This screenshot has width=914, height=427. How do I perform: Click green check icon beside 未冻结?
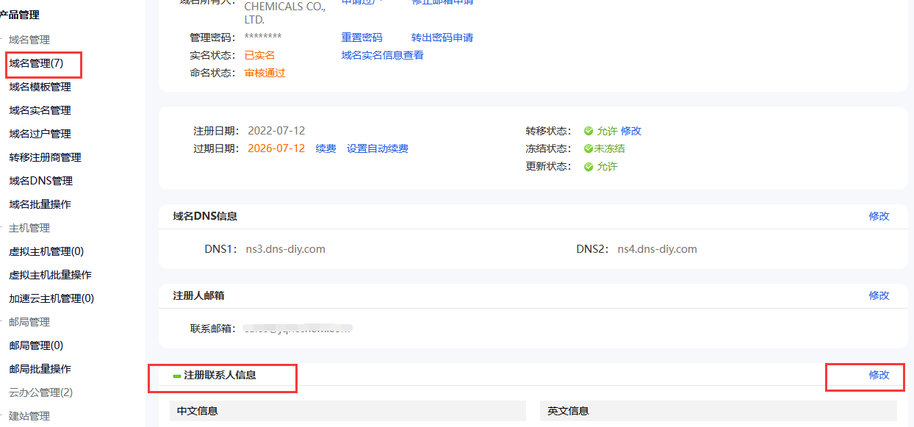589,148
